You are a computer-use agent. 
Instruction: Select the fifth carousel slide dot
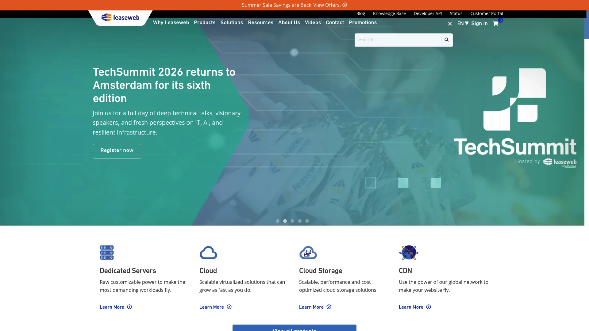pos(307,221)
